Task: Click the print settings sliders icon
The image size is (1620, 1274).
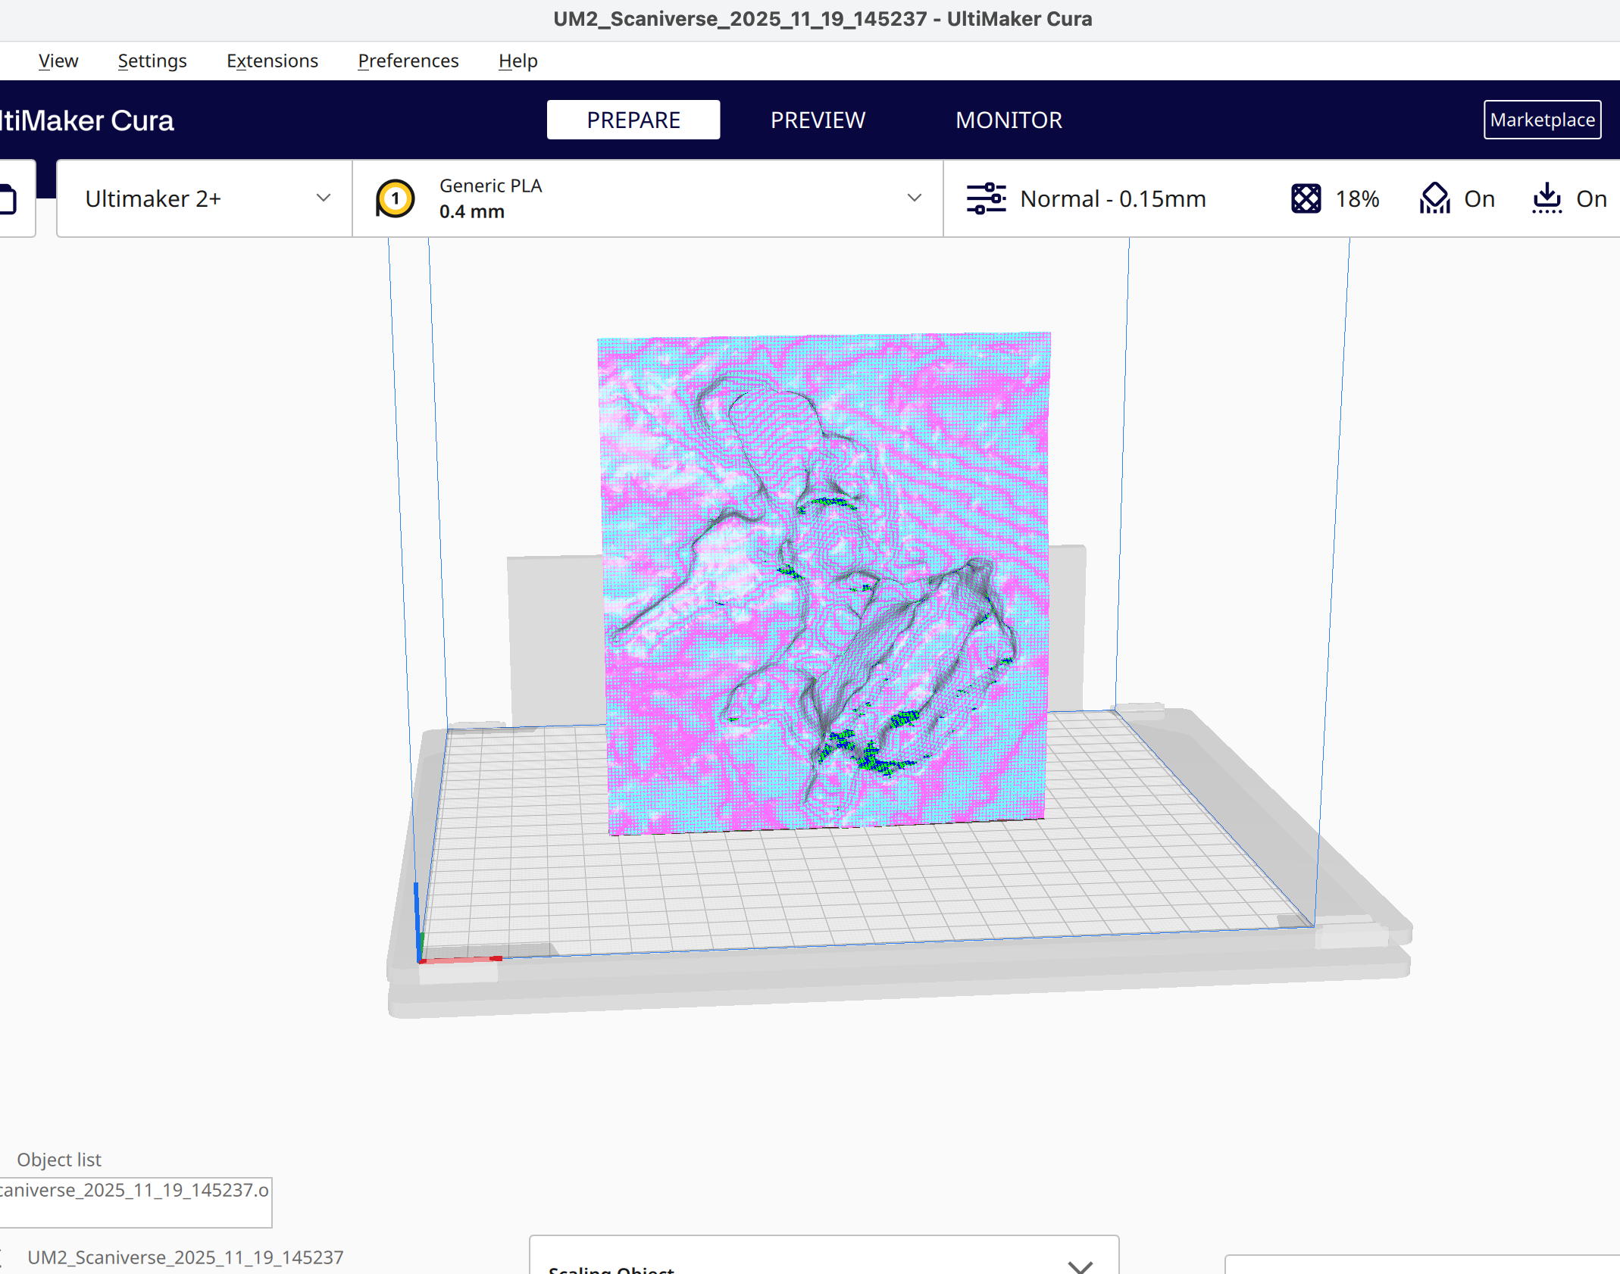Action: point(986,198)
